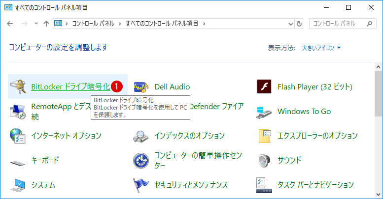Minimize the Control Panel window
Screen dimensions: 383x199
click(x=326, y=7)
